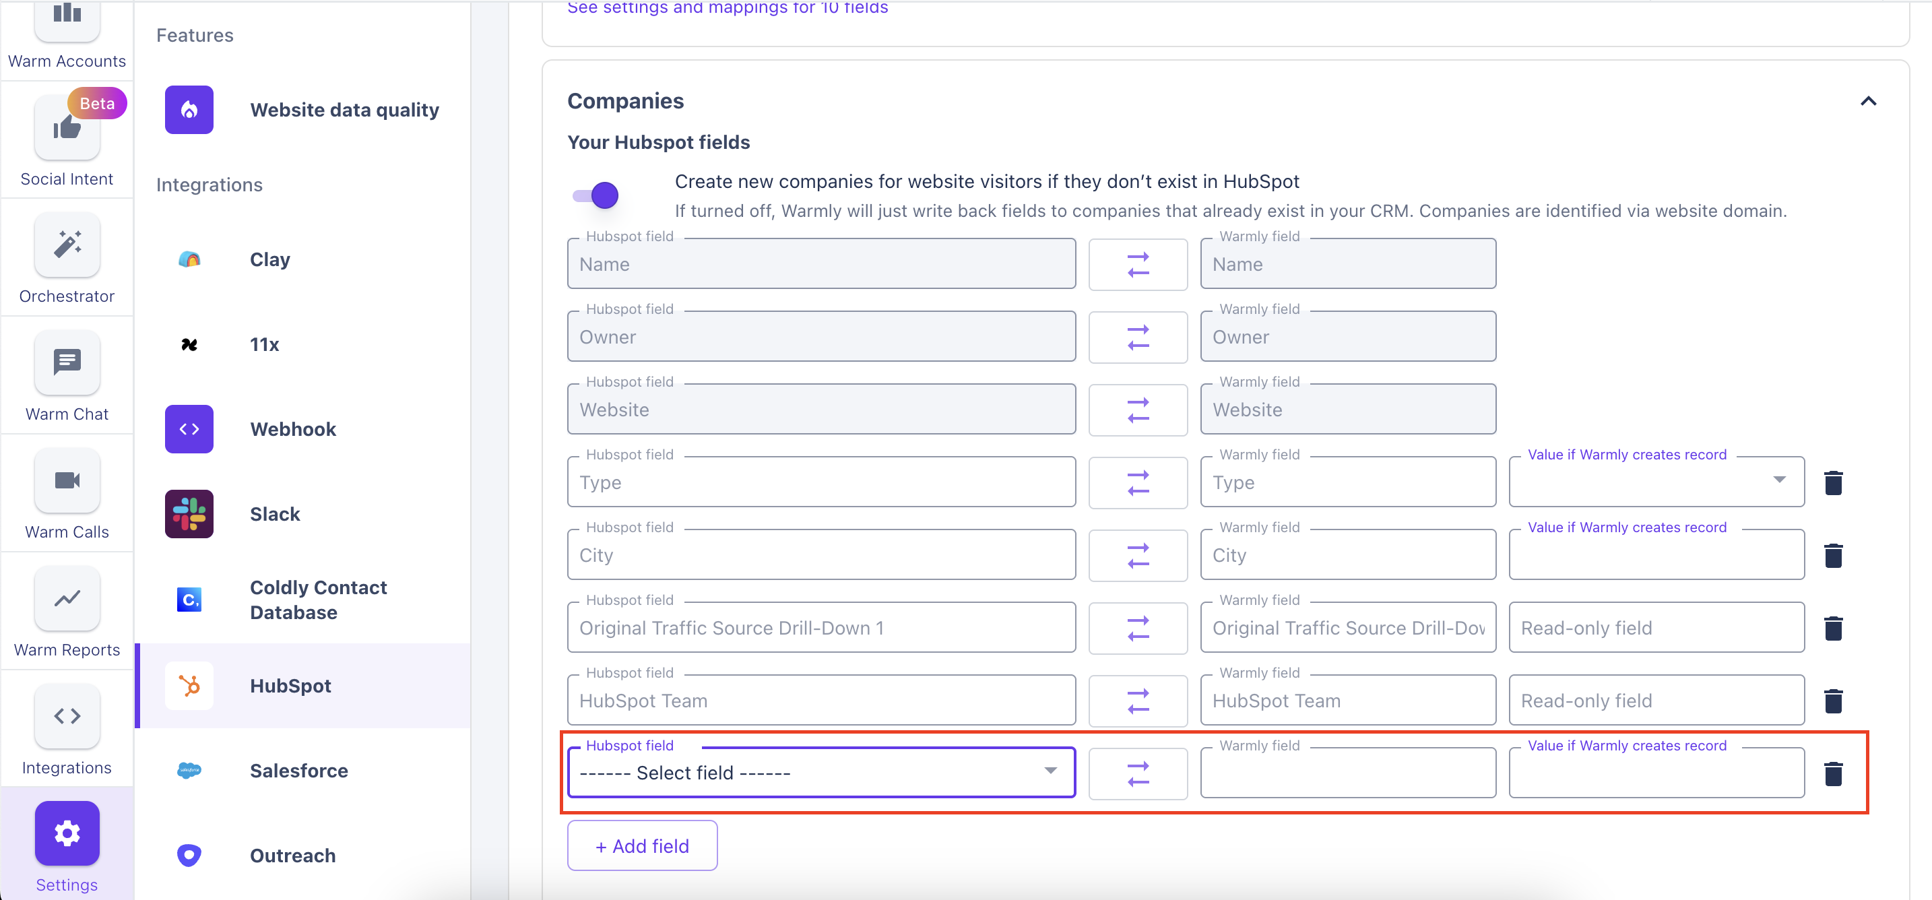Toggle create new companies switch

pyautogui.click(x=596, y=196)
